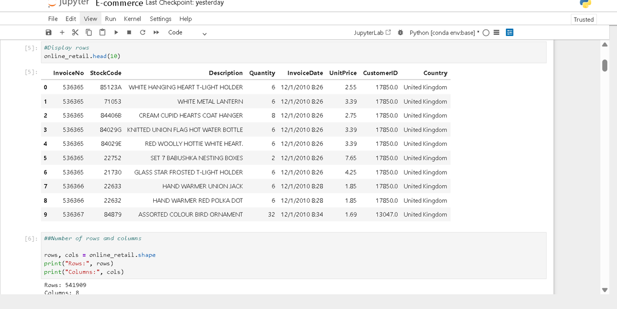Interrupt the kernel with the stop icon
Screen dimensions: 617x309
[129, 32]
